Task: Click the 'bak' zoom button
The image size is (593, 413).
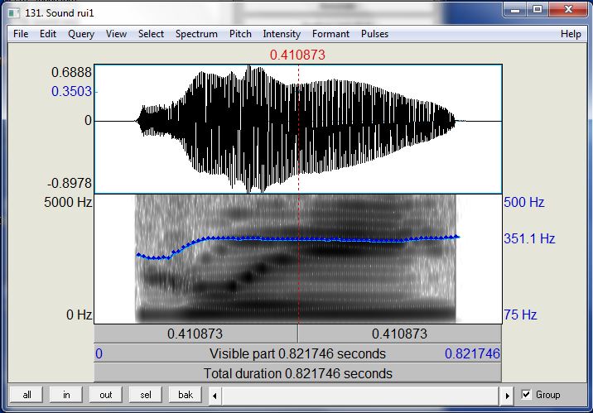Action: [186, 395]
